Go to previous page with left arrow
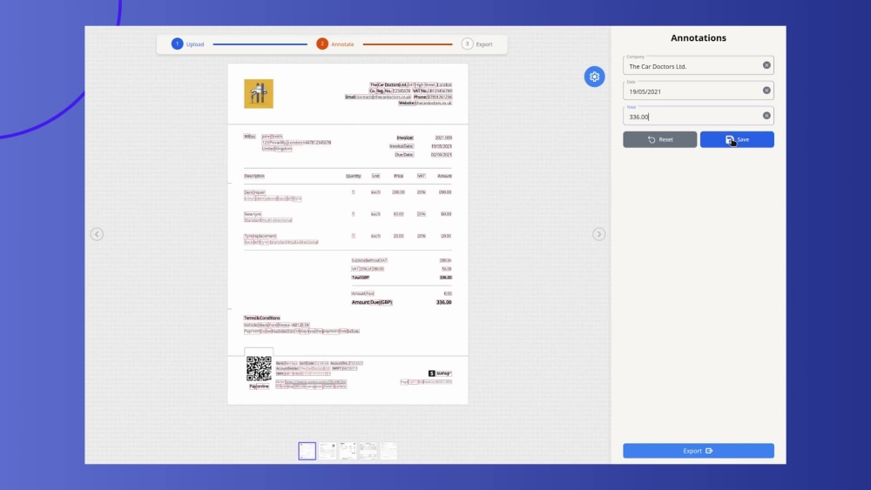871x490 pixels. coord(97,234)
